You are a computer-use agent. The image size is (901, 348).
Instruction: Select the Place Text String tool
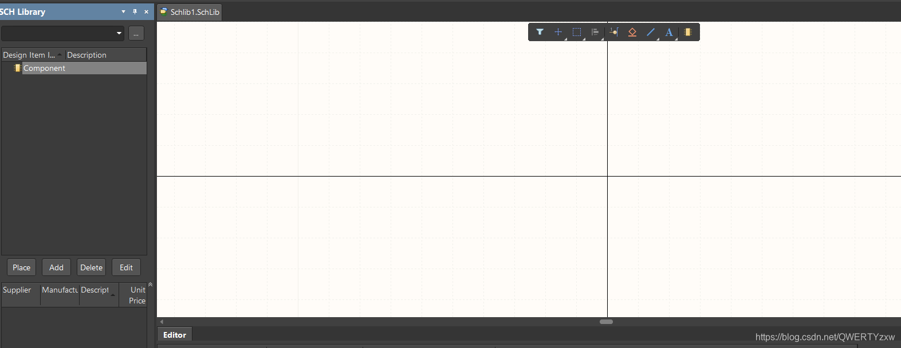click(669, 32)
